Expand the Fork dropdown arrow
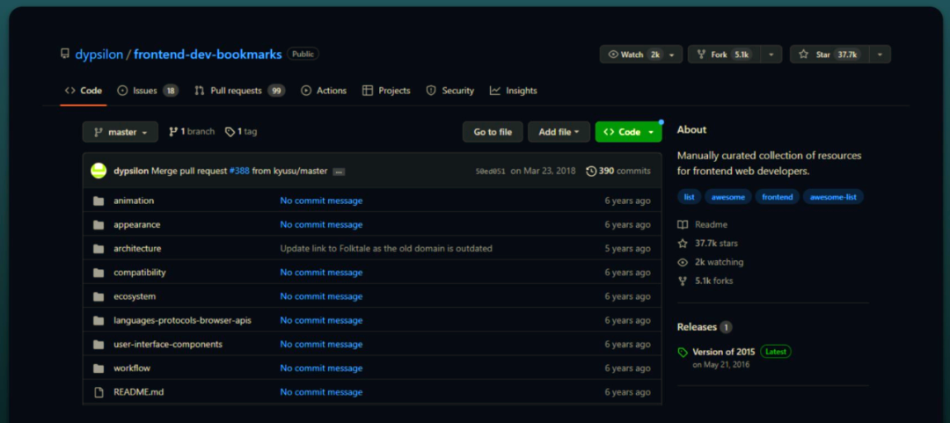 tap(771, 55)
